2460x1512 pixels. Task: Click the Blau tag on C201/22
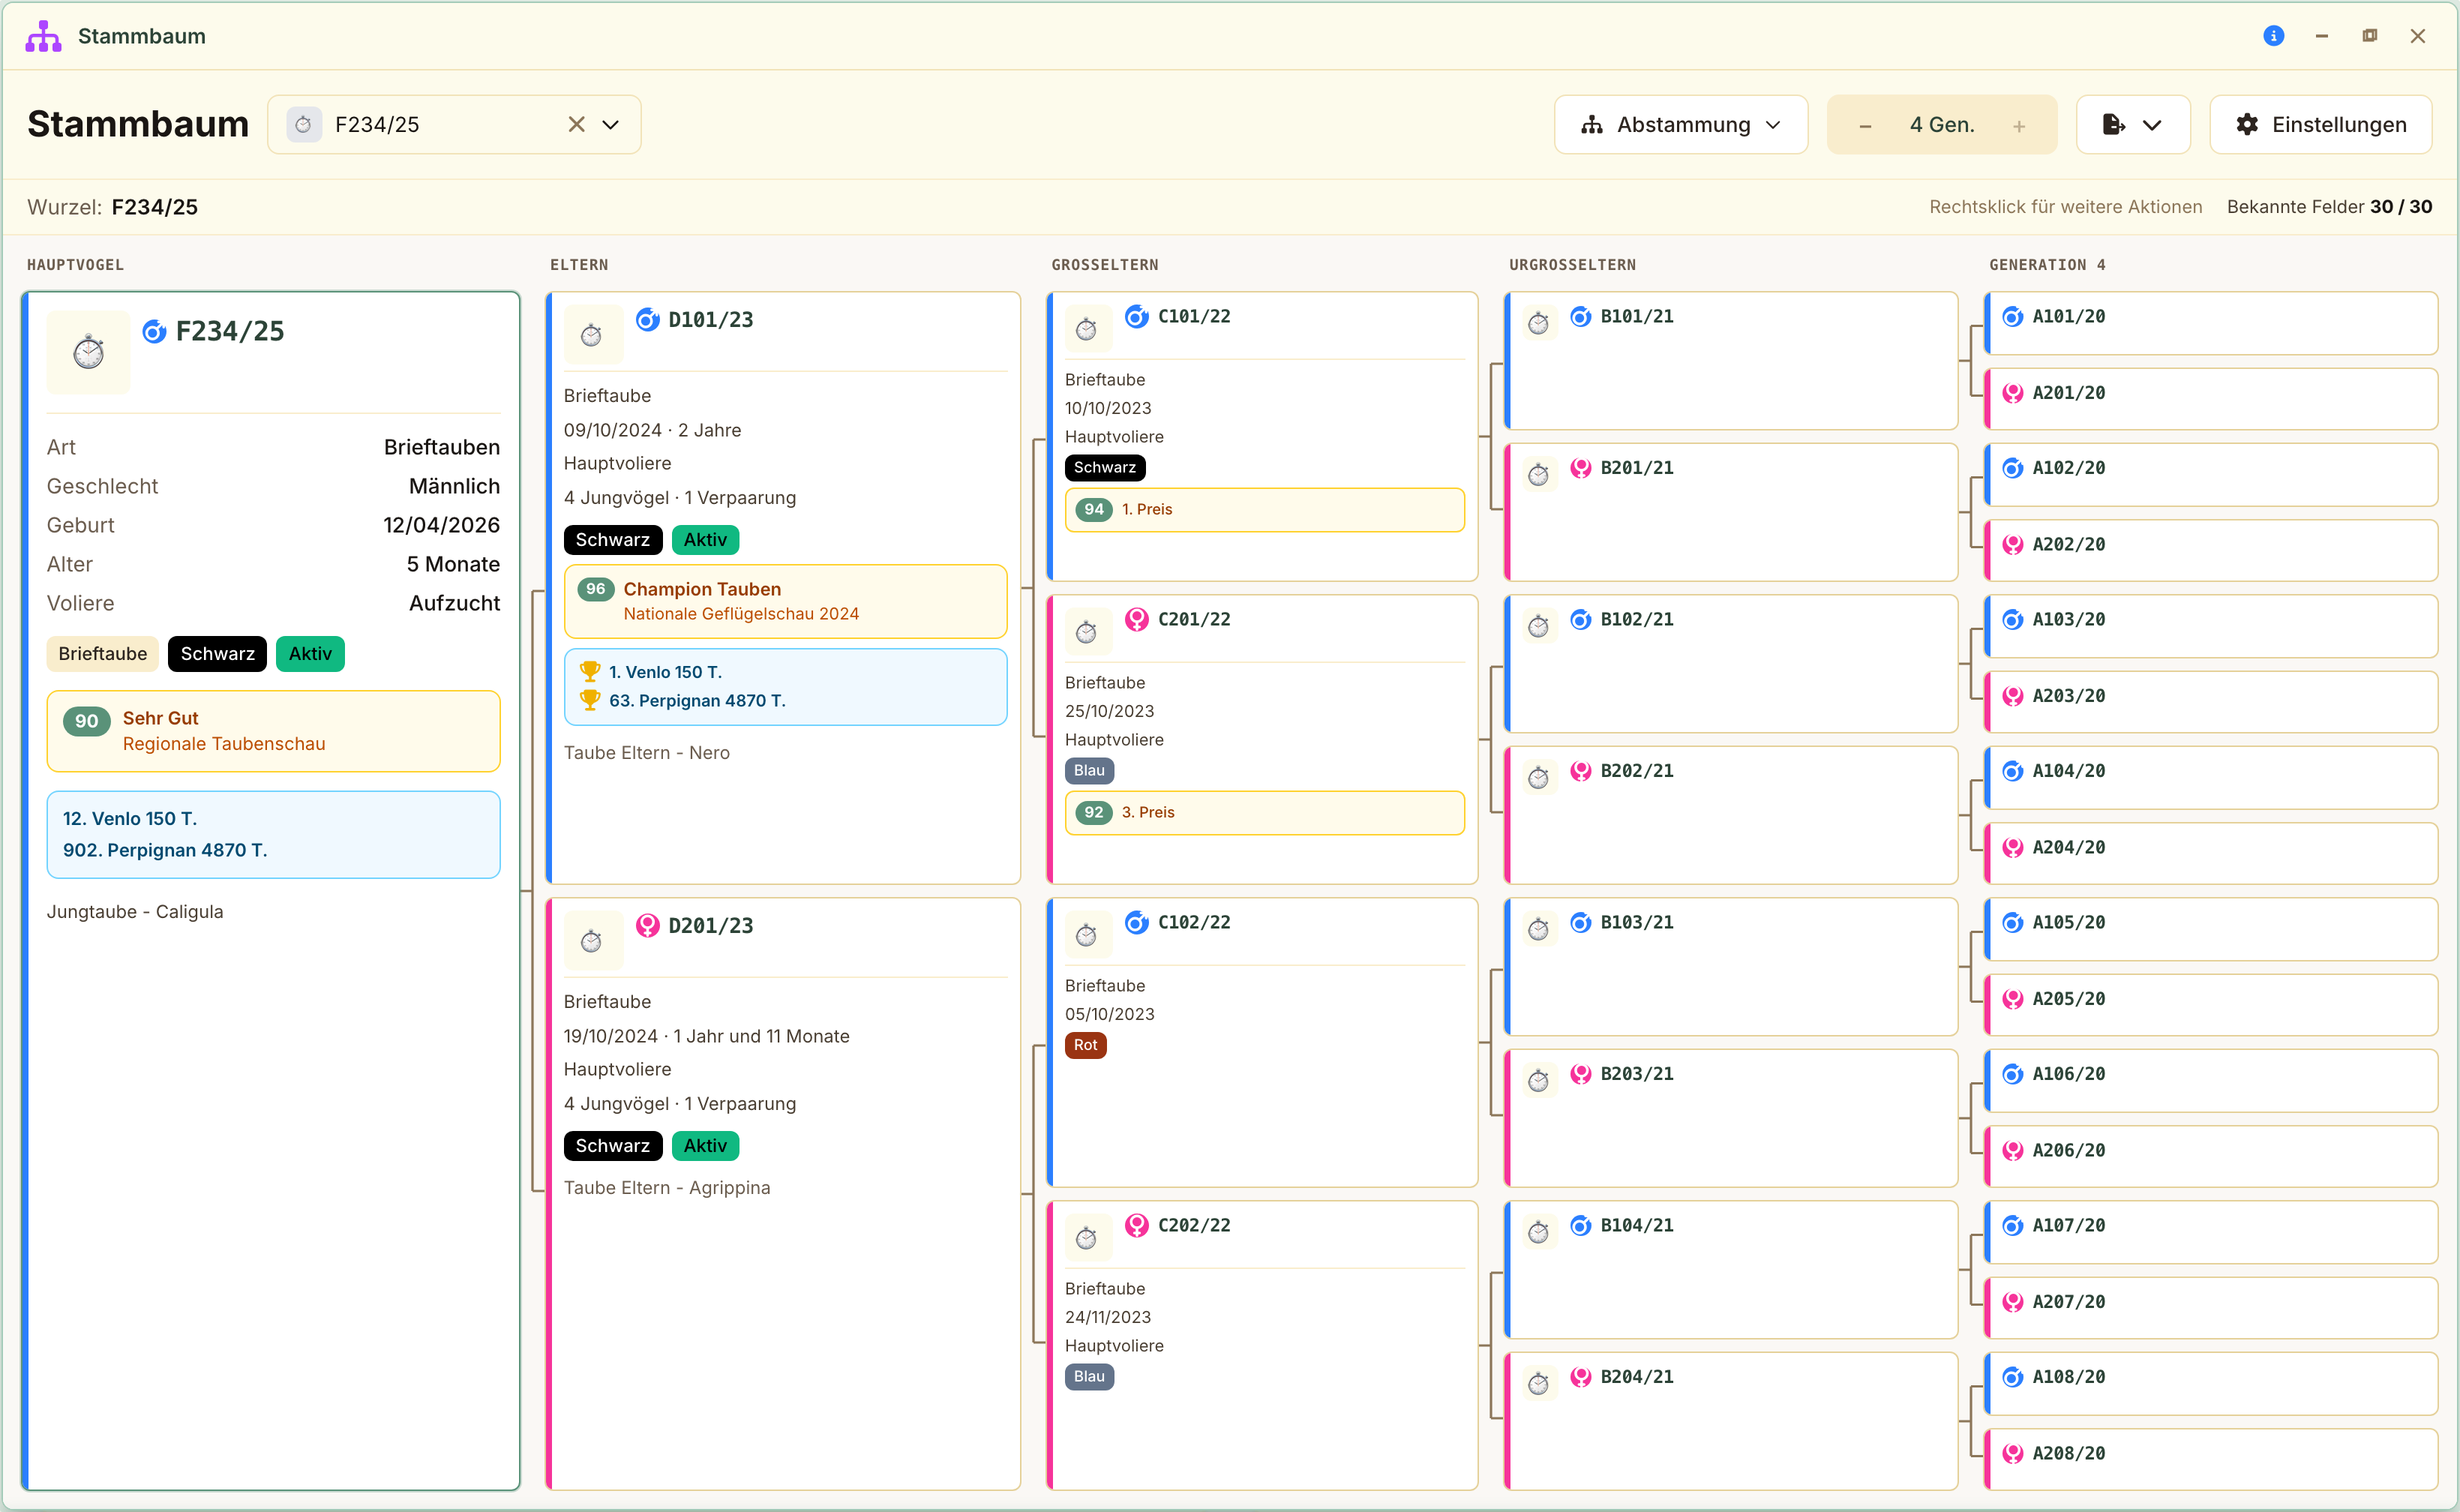click(1089, 770)
